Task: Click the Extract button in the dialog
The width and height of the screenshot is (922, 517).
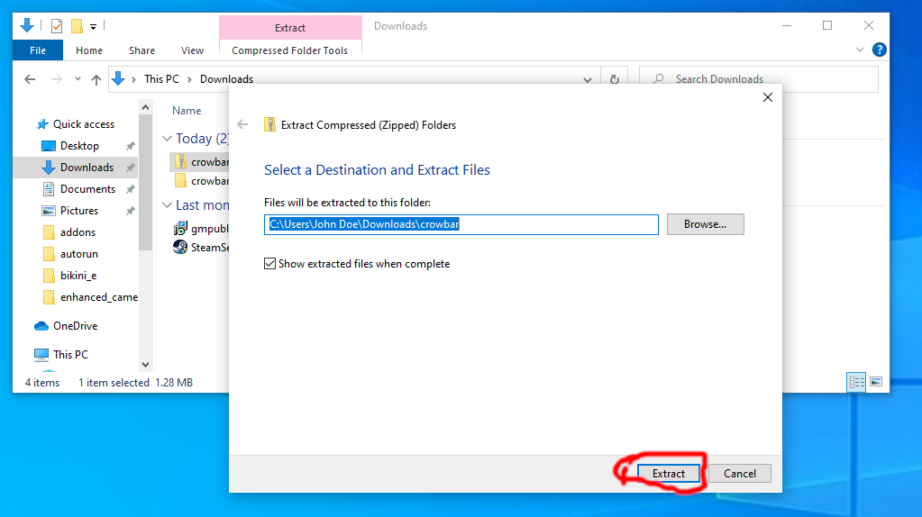Action: click(x=669, y=474)
